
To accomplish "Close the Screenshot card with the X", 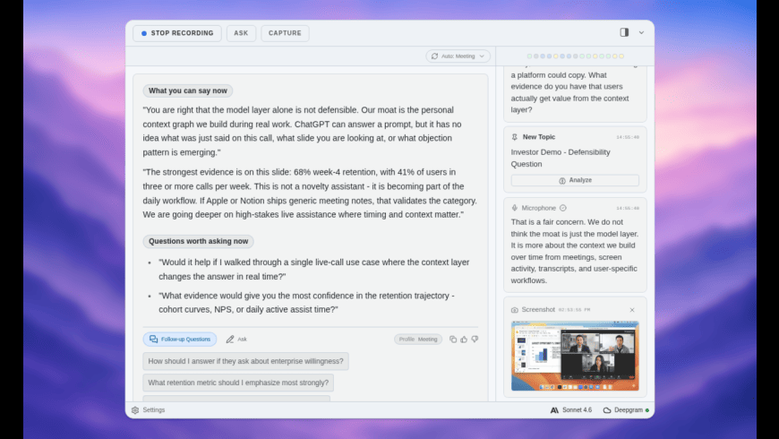I will 632,310.
